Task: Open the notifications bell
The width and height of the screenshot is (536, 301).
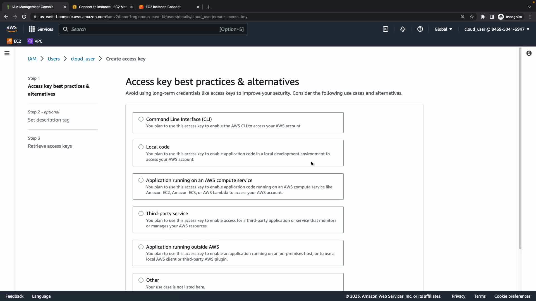Action: (x=403, y=29)
